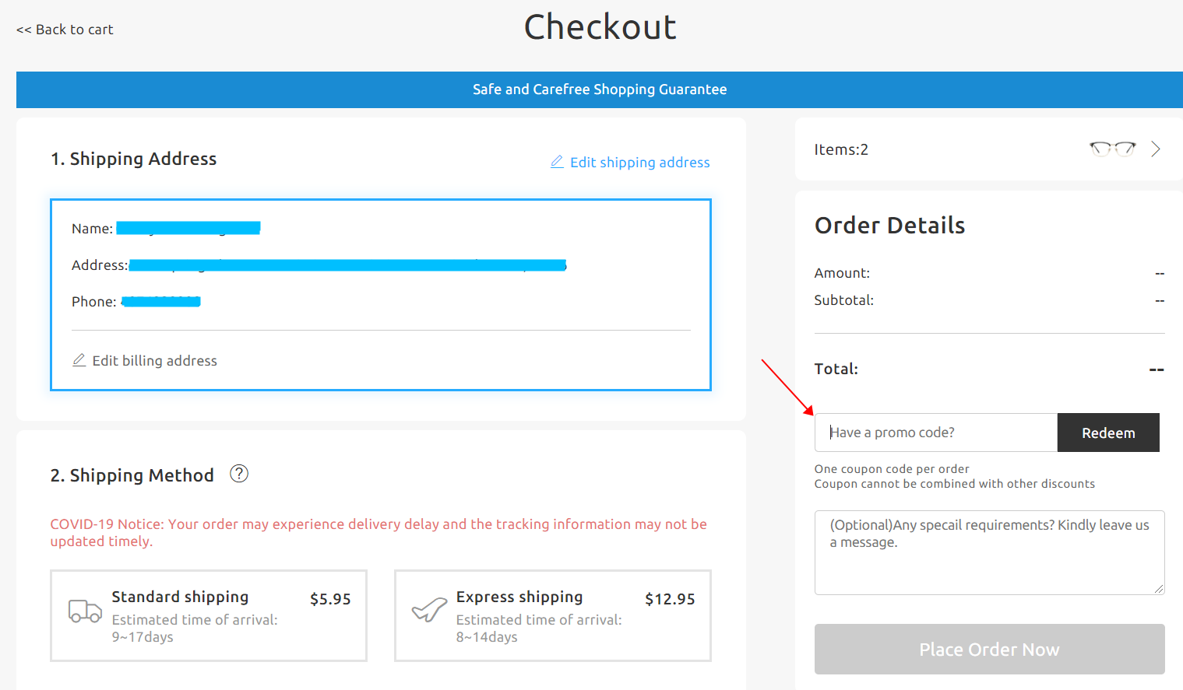Click the Redeem button
This screenshot has width=1183, height=690.
point(1108,433)
